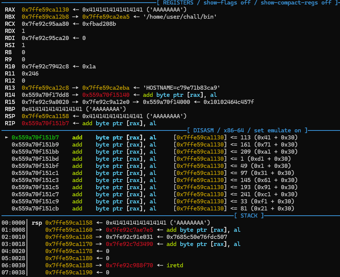Click the current instruction arrow marker in the disassembly
340x277 pixels.
(x=6, y=138)
